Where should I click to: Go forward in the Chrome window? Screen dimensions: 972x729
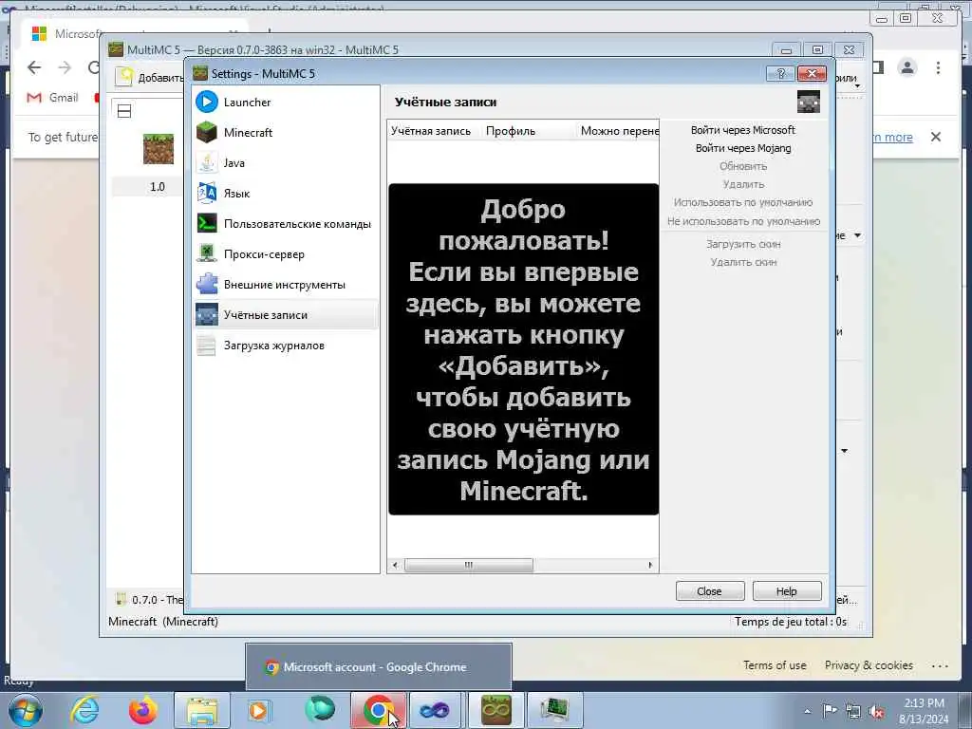65,67
